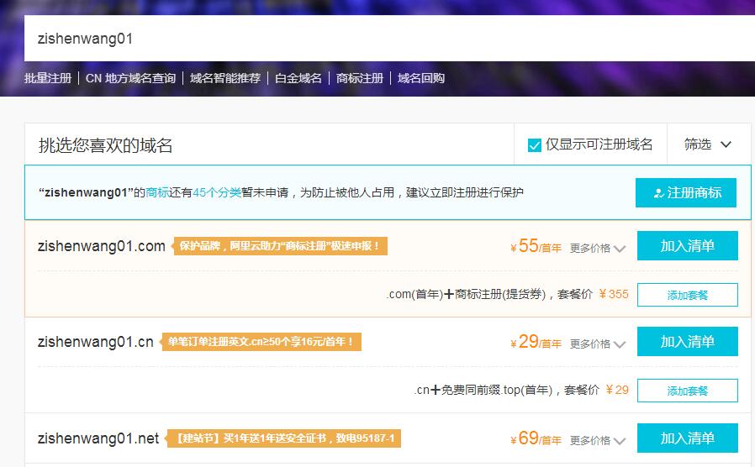Open CN 地方域名查询 link
Image resolution: width=755 pixels, height=467 pixels.
[130, 78]
